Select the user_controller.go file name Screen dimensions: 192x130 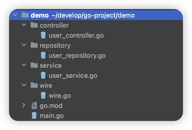click(76, 35)
